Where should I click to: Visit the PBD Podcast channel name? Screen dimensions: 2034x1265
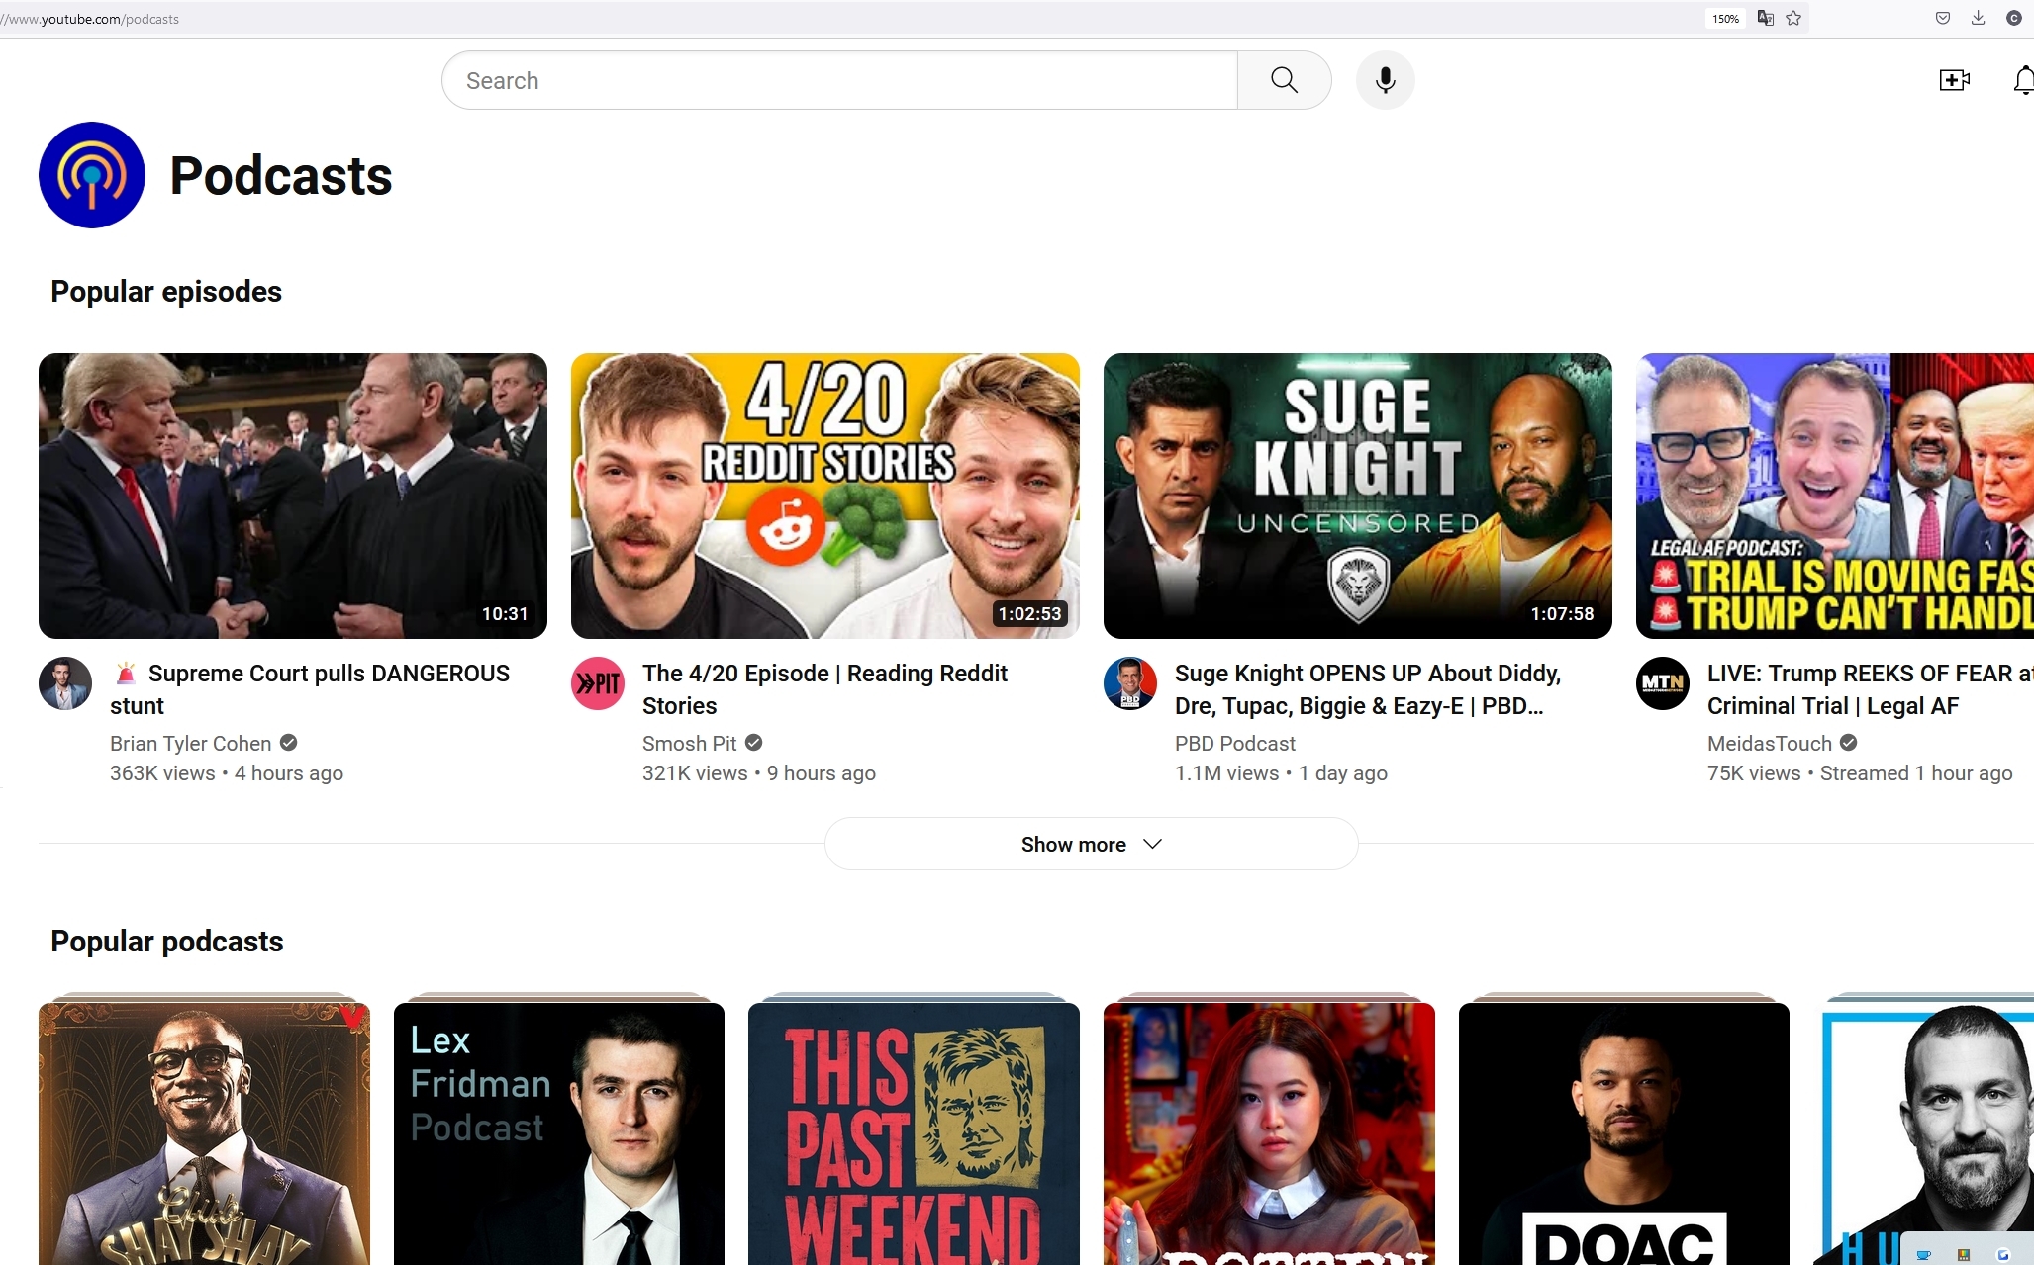pos(1234,744)
